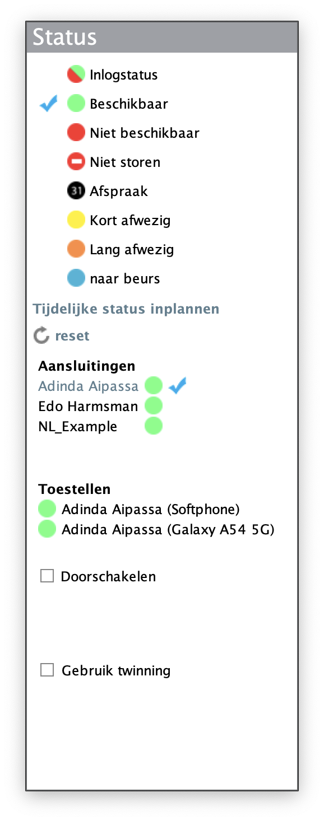Select Adinda Aipassa under Aansluitingen
324x821 pixels.
point(88,385)
